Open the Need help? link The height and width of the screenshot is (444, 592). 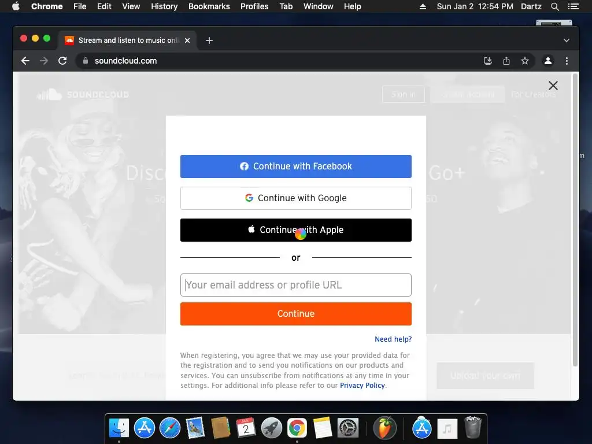[x=393, y=339]
